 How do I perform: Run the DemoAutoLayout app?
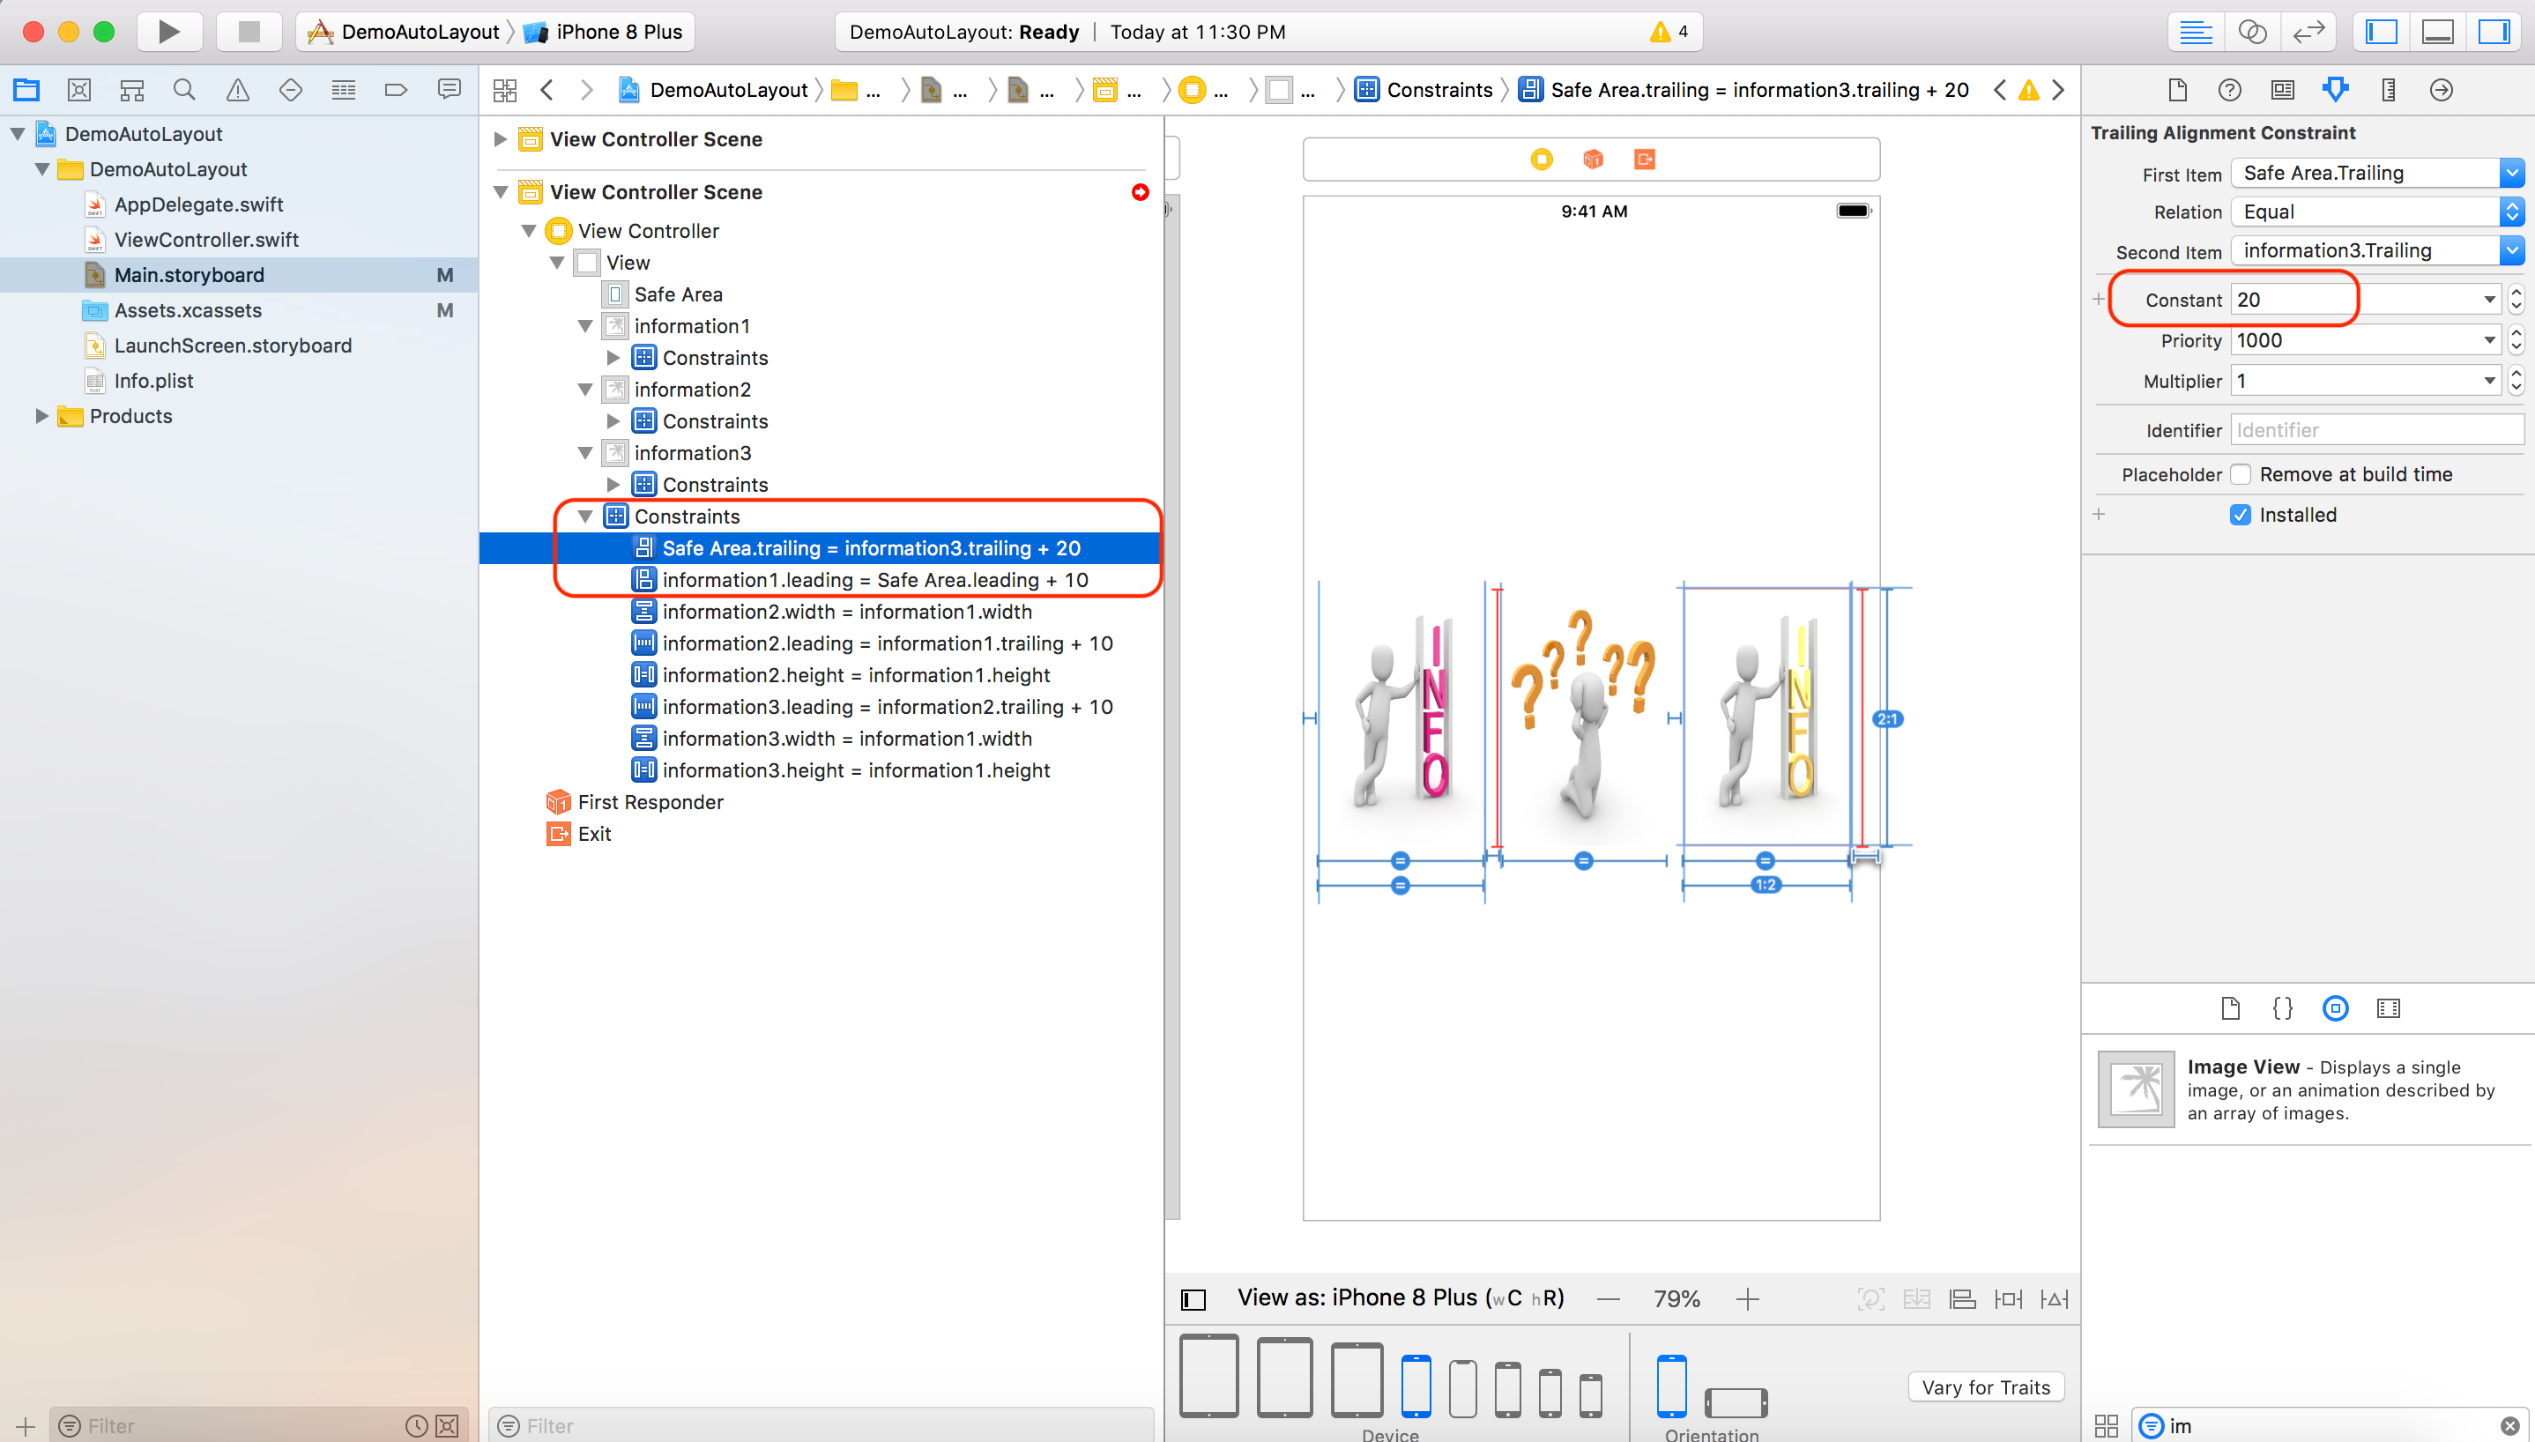168,31
